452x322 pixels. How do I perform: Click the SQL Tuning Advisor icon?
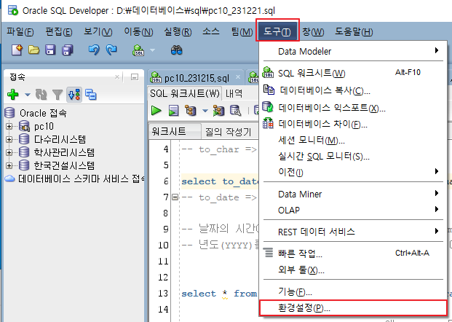[236, 111]
